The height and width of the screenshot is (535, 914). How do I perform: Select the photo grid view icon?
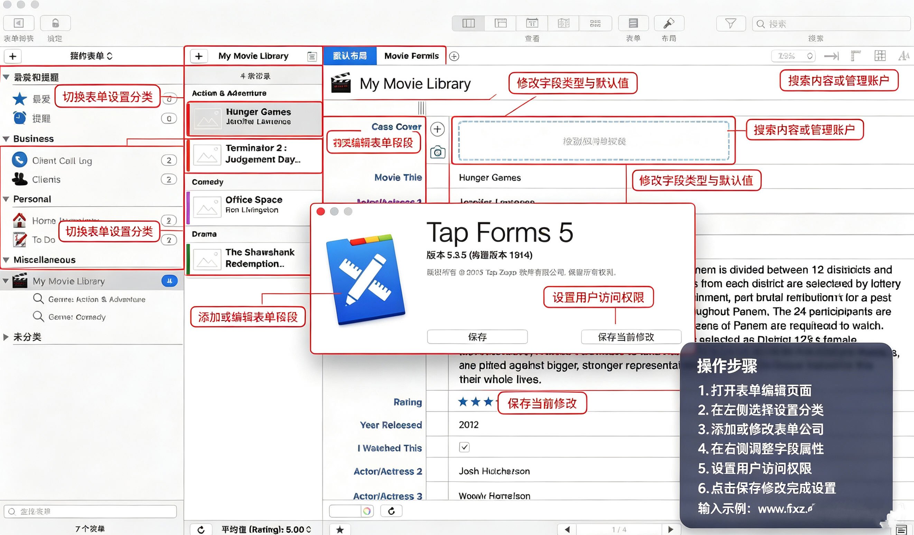point(595,23)
